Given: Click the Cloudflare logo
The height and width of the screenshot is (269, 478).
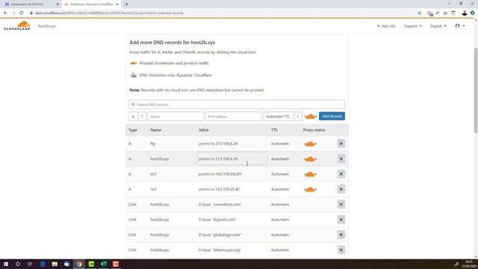Looking at the screenshot, I should coord(17,26).
